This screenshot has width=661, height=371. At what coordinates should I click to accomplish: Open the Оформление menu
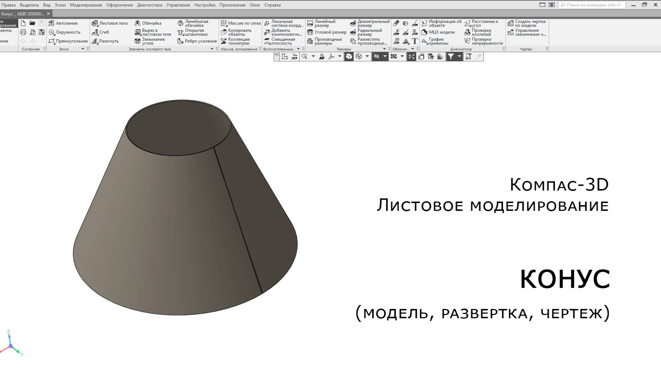pos(120,5)
